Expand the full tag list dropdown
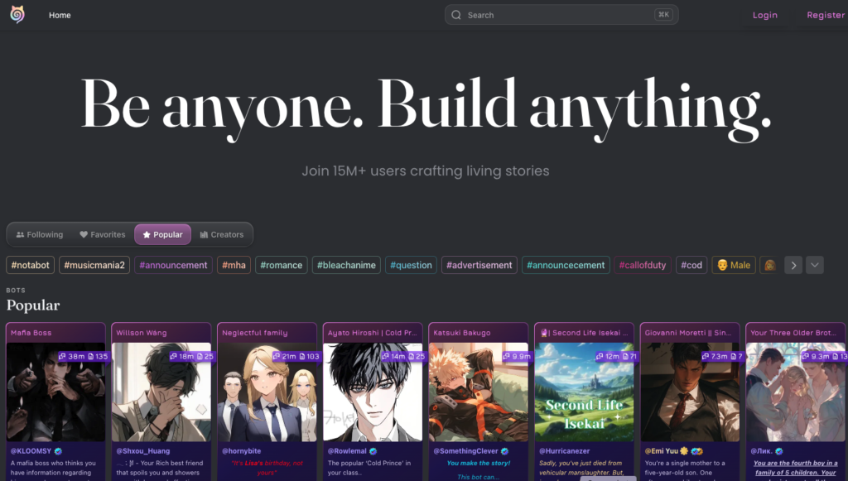848x481 pixels. [x=815, y=265]
